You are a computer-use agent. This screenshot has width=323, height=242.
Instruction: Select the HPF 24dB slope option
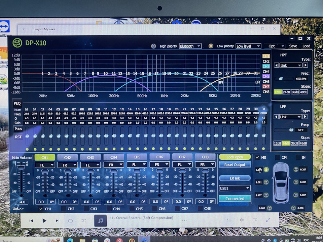pyautogui.click(x=286, y=92)
